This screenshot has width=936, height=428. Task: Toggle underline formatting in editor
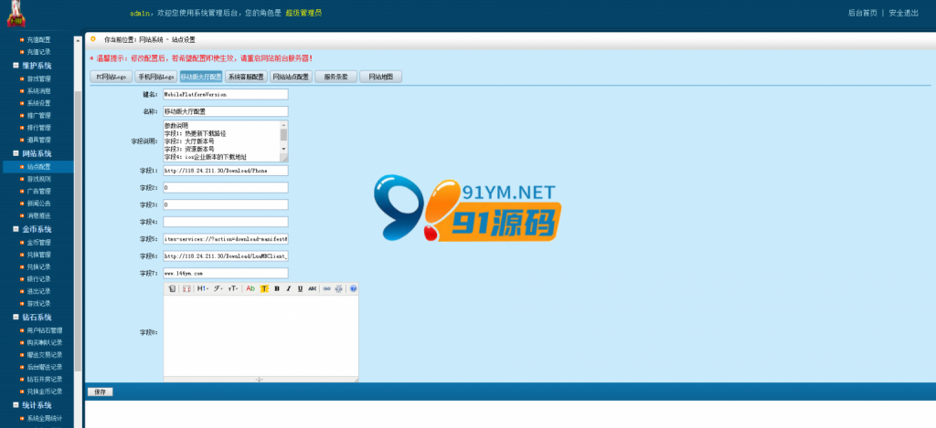coord(300,288)
